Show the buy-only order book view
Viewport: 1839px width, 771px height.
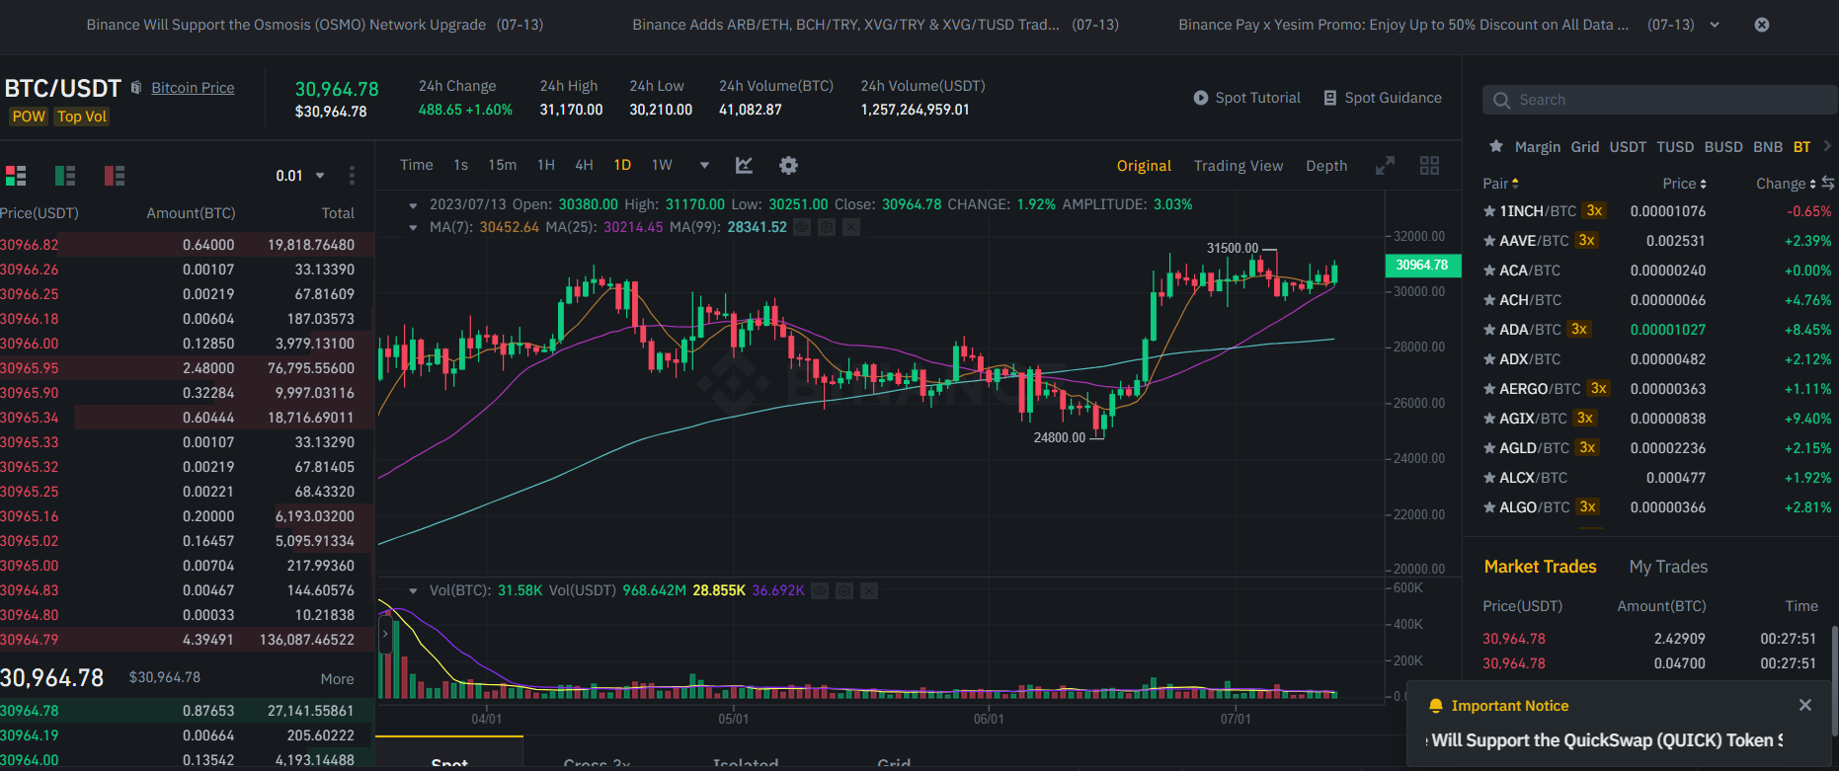[65, 176]
